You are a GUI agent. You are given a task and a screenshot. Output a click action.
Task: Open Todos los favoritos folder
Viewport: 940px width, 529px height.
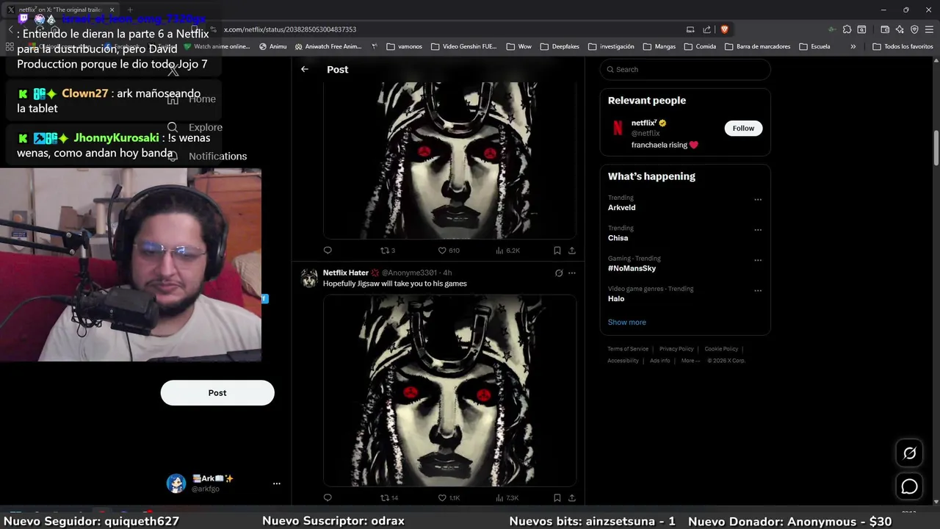tap(903, 46)
